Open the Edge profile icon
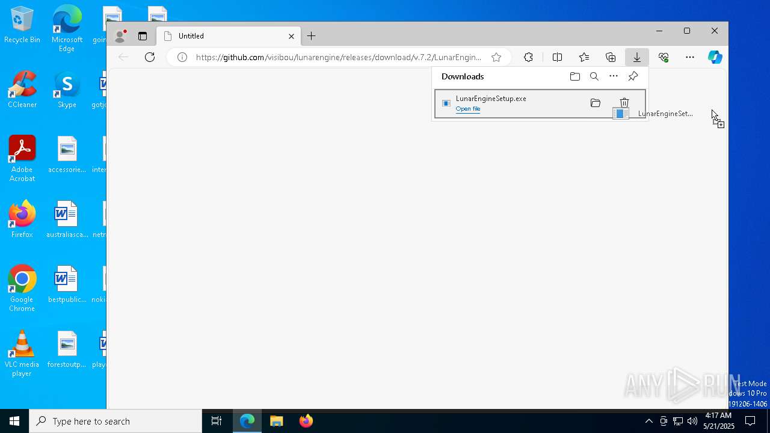The image size is (770, 433). [120, 36]
